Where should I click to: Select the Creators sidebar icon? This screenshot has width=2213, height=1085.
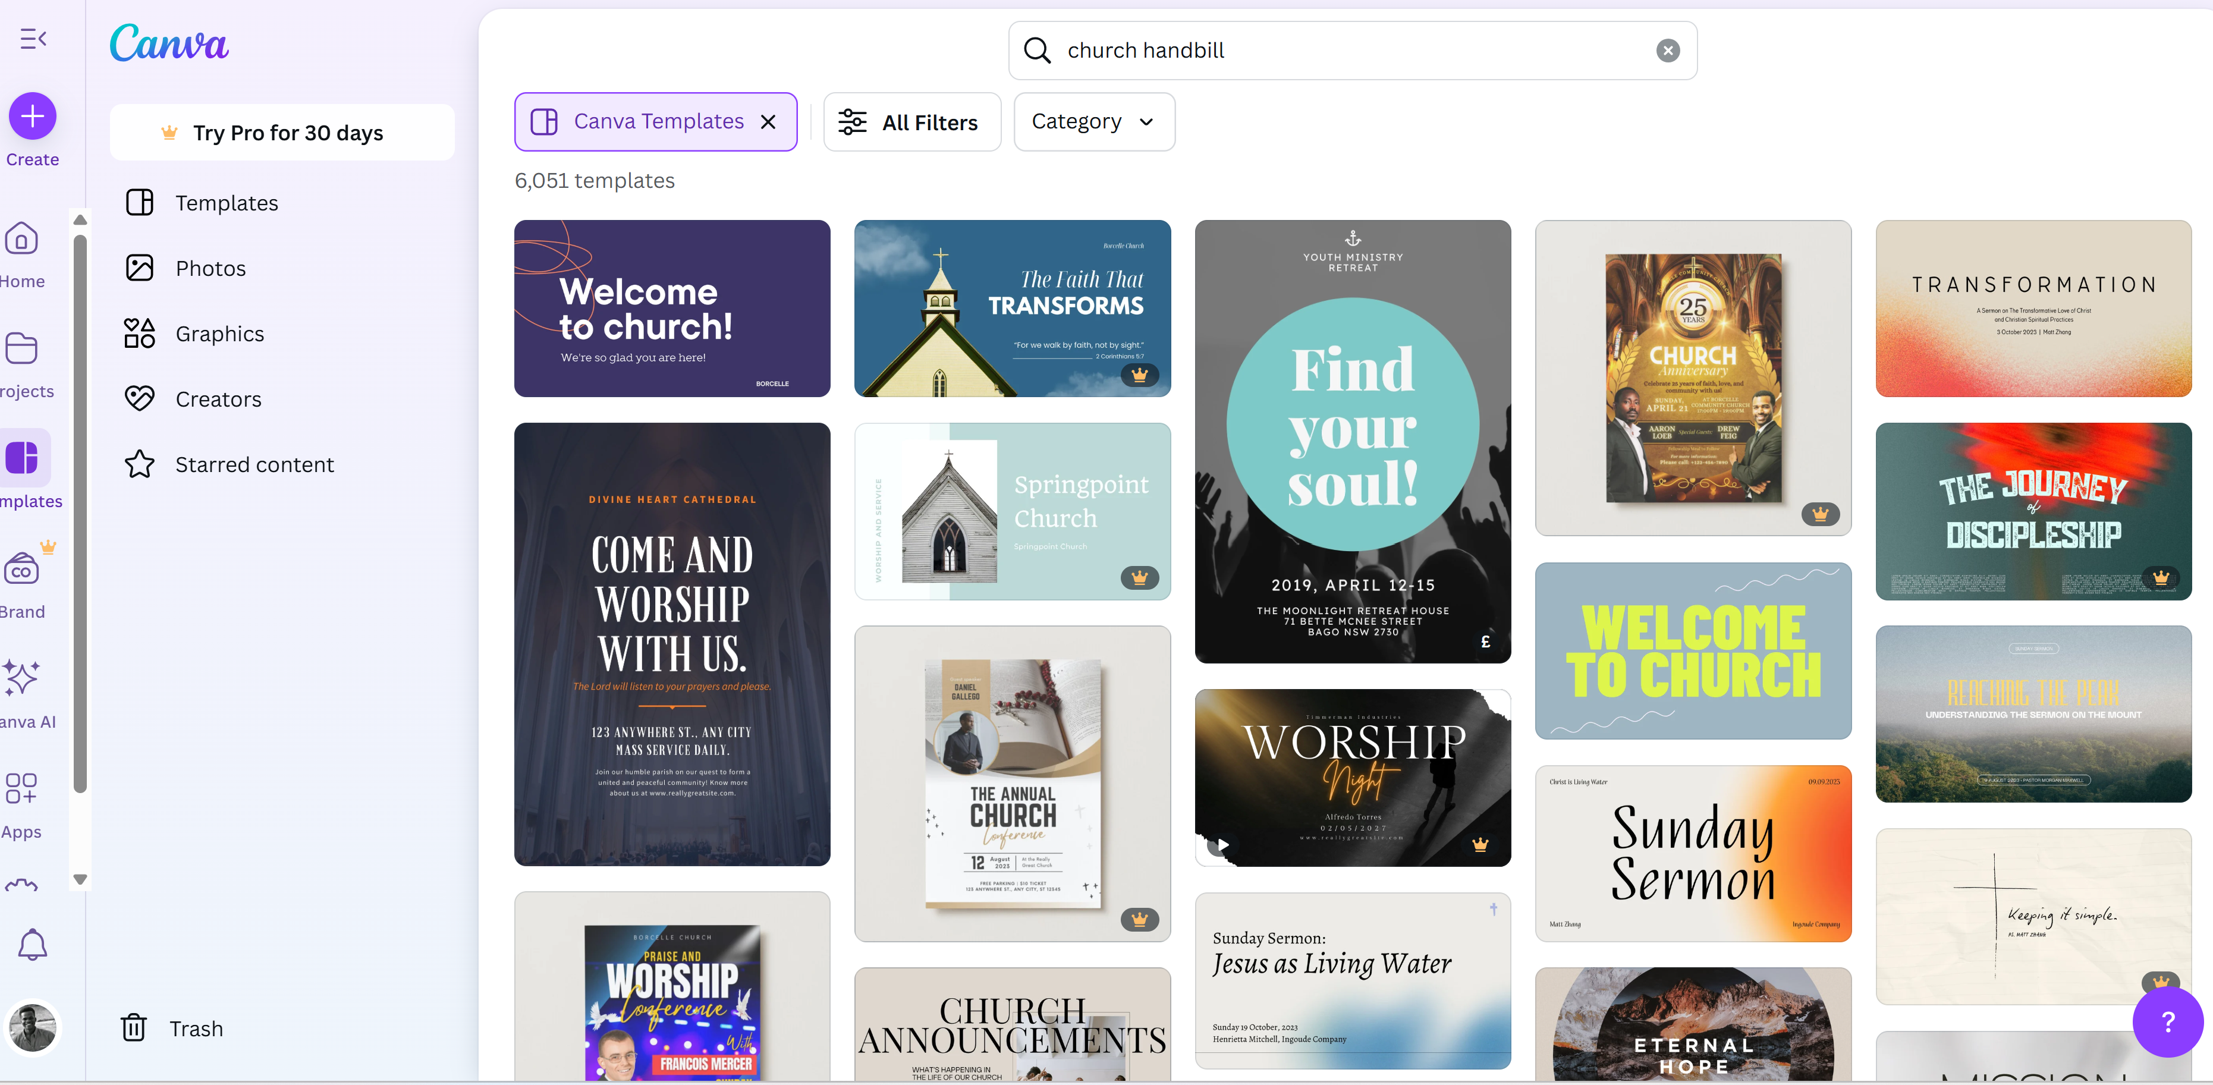[140, 398]
